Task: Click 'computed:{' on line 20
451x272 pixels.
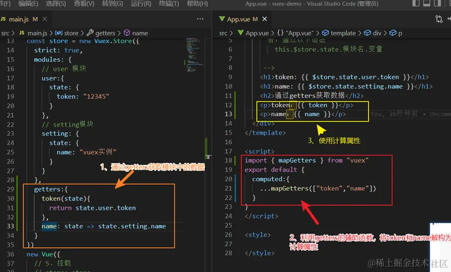Action: pos(271,179)
